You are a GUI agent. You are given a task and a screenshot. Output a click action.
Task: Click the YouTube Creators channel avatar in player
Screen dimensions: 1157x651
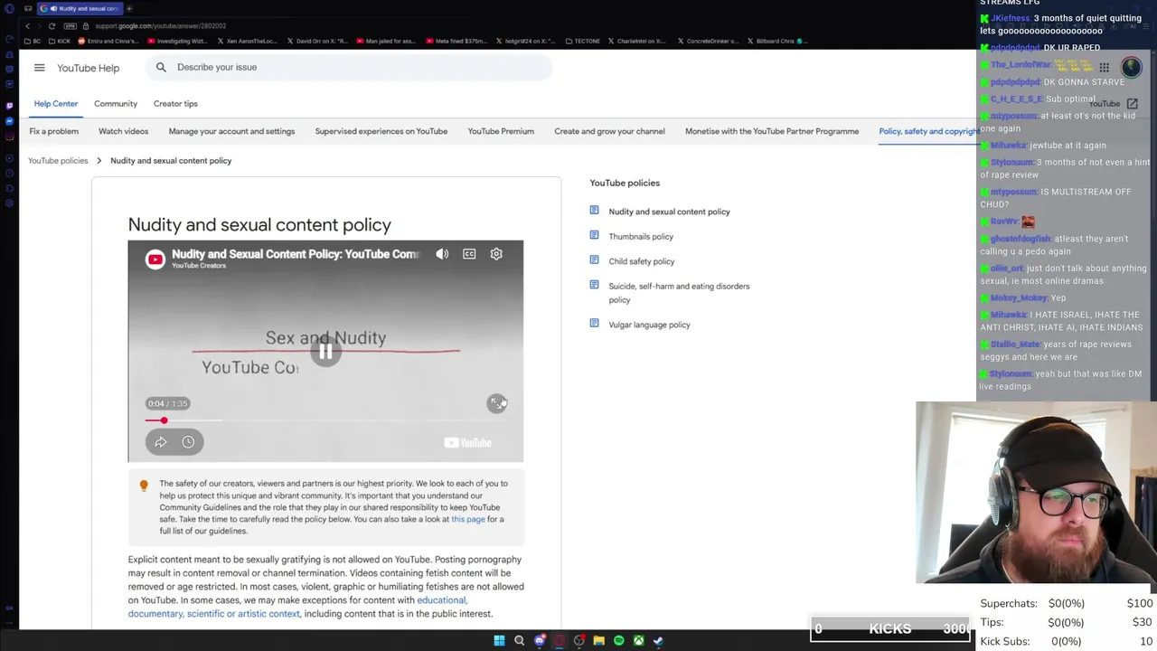pos(155,259)
